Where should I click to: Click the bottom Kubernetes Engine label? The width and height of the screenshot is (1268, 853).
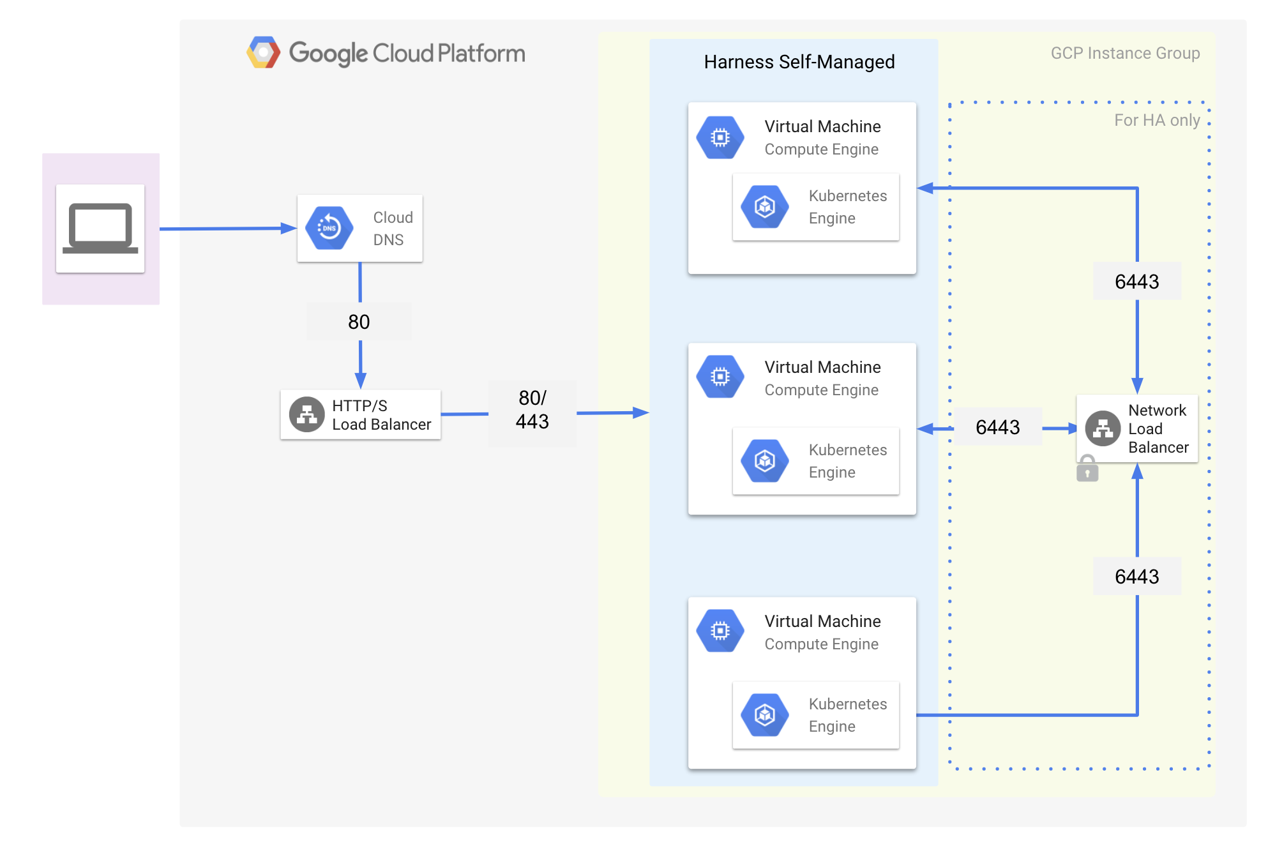pos(848,715)
